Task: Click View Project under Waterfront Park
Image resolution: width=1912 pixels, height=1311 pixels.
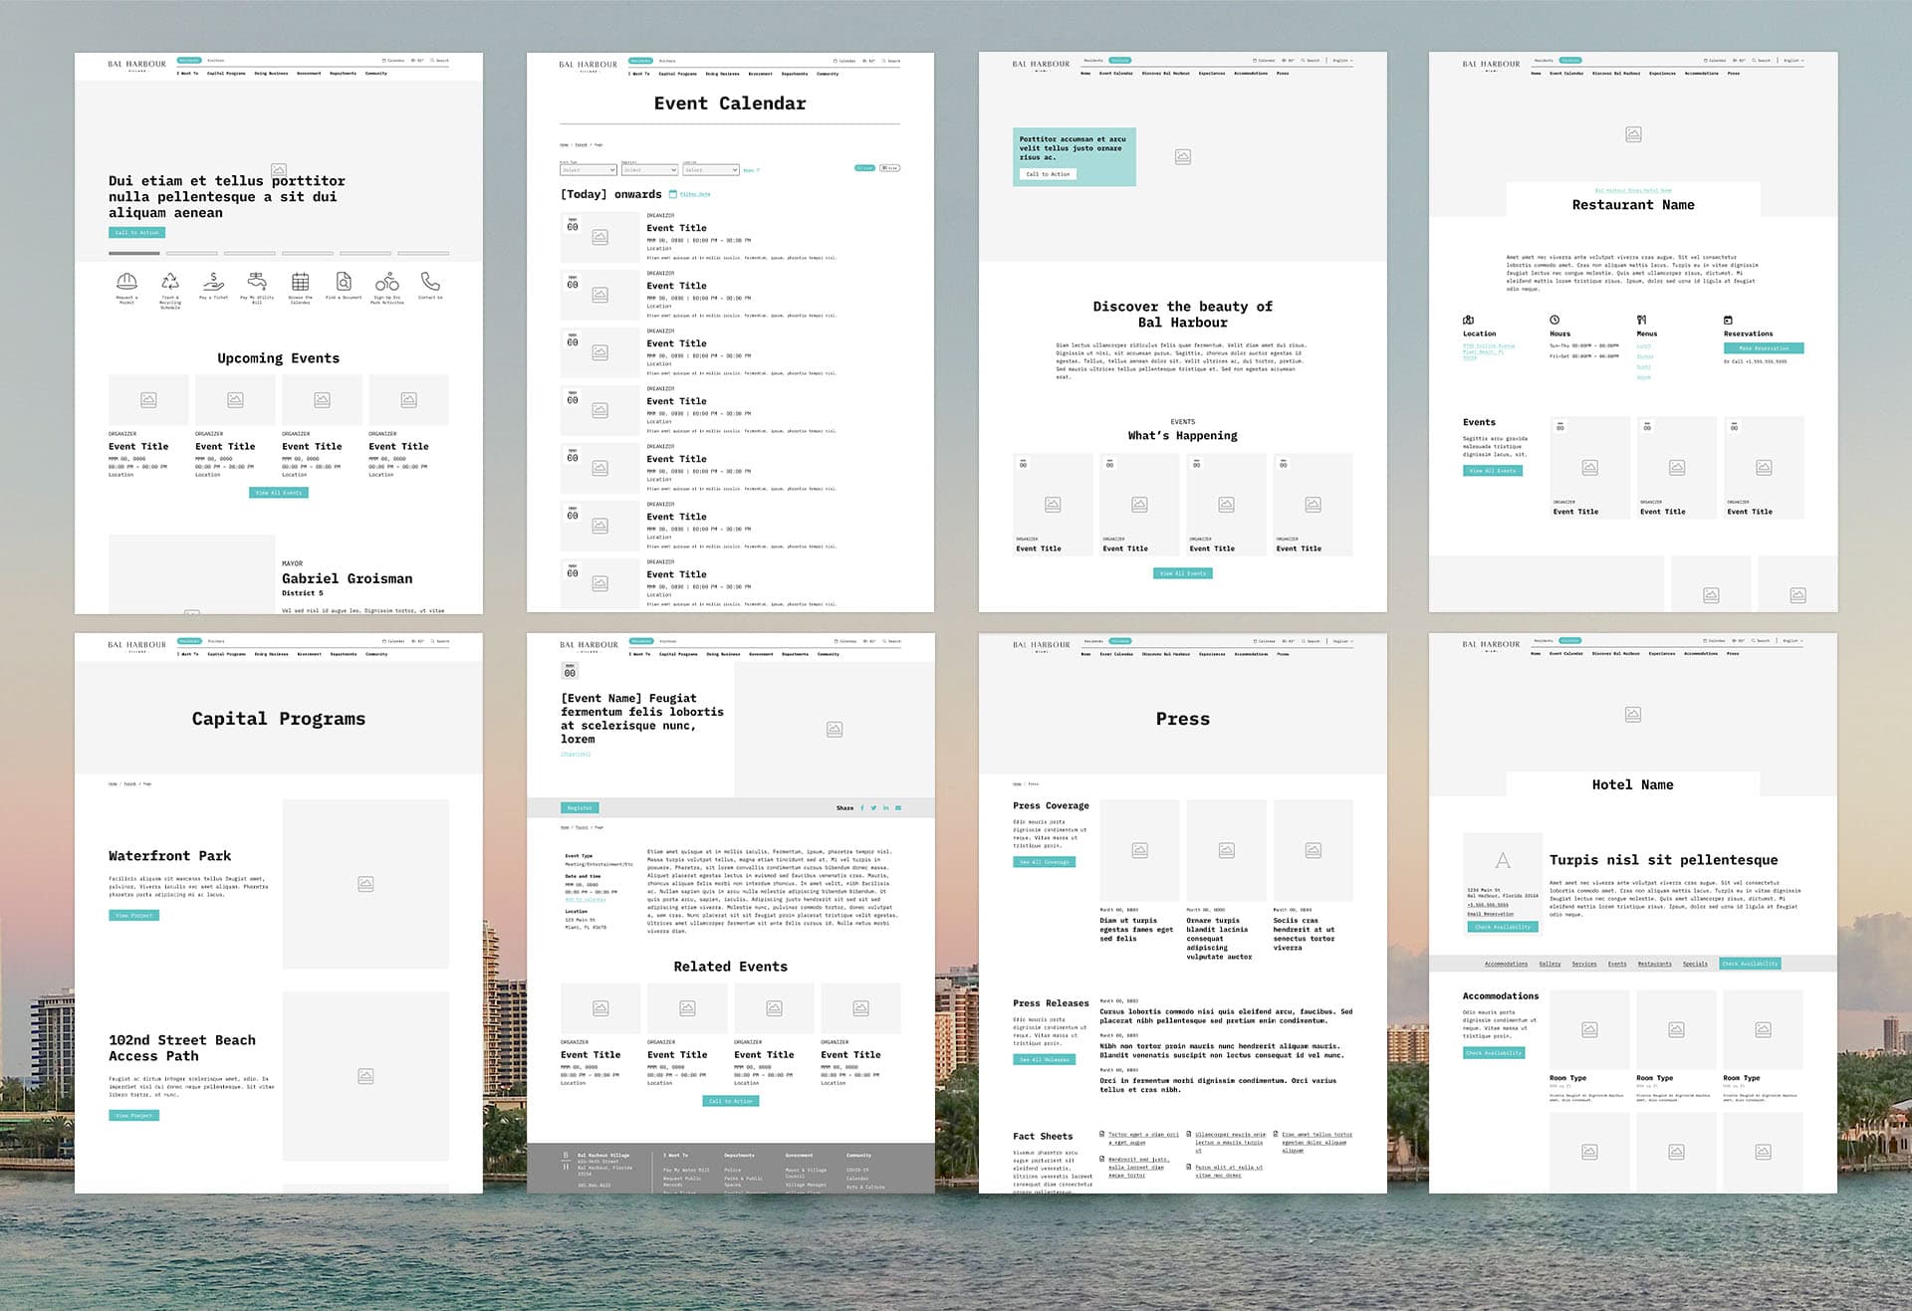Action: pyautogui.click(x=133, y=916)
